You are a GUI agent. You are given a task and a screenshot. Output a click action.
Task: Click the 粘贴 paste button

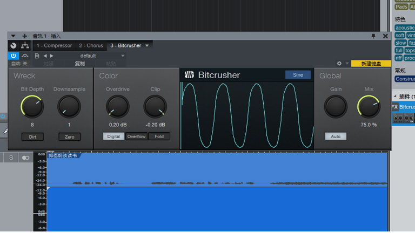click(111, 64)
